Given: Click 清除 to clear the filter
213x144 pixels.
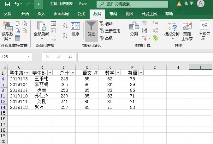Looking at the screenshot, I should 106,24.
